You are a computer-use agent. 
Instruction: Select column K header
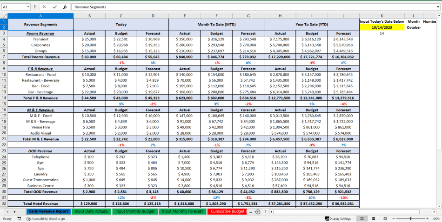pos(382,16)
